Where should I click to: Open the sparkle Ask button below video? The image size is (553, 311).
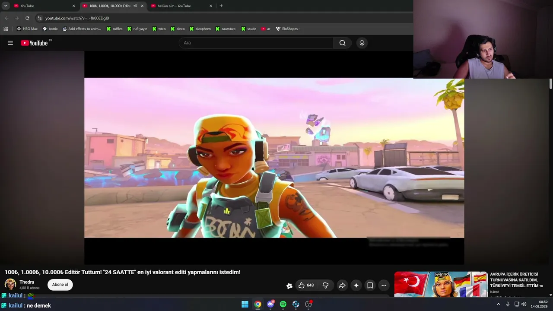(x=356, y=285)
